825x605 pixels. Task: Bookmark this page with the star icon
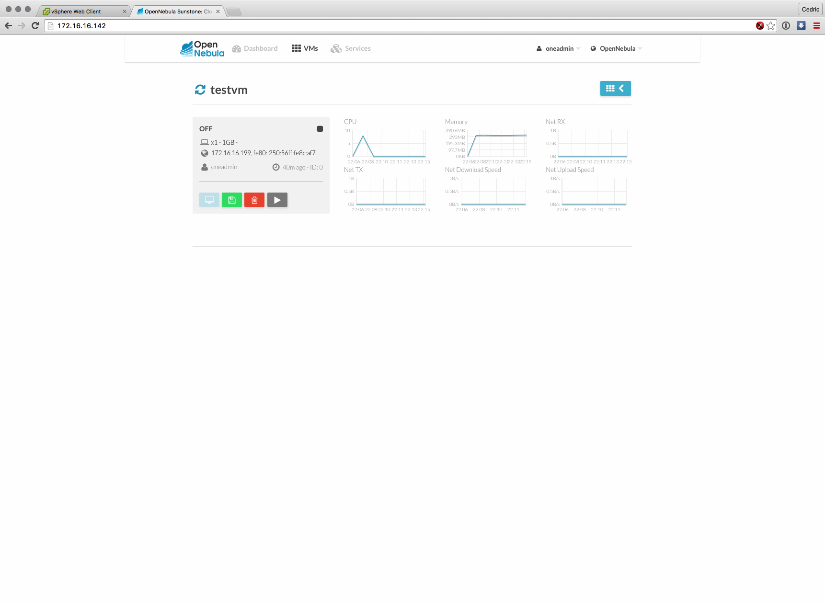(x=770, y=26)
